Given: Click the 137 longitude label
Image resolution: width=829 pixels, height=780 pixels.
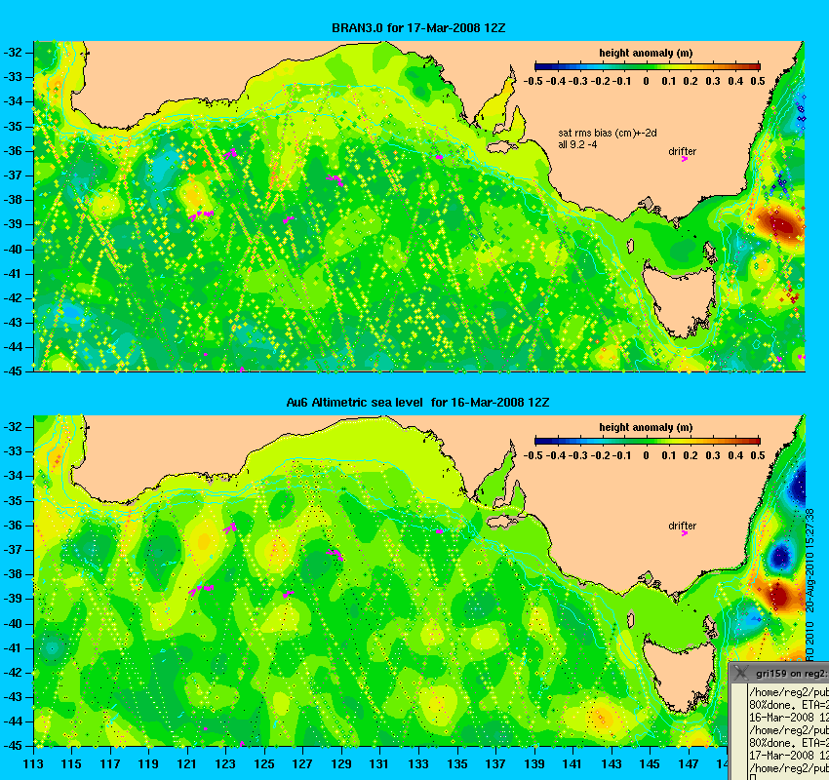Looking at the screenshot, I should point(495,763).
